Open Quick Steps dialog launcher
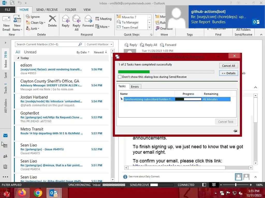Viewport: 265px width, 198px height. coord(151,35)
